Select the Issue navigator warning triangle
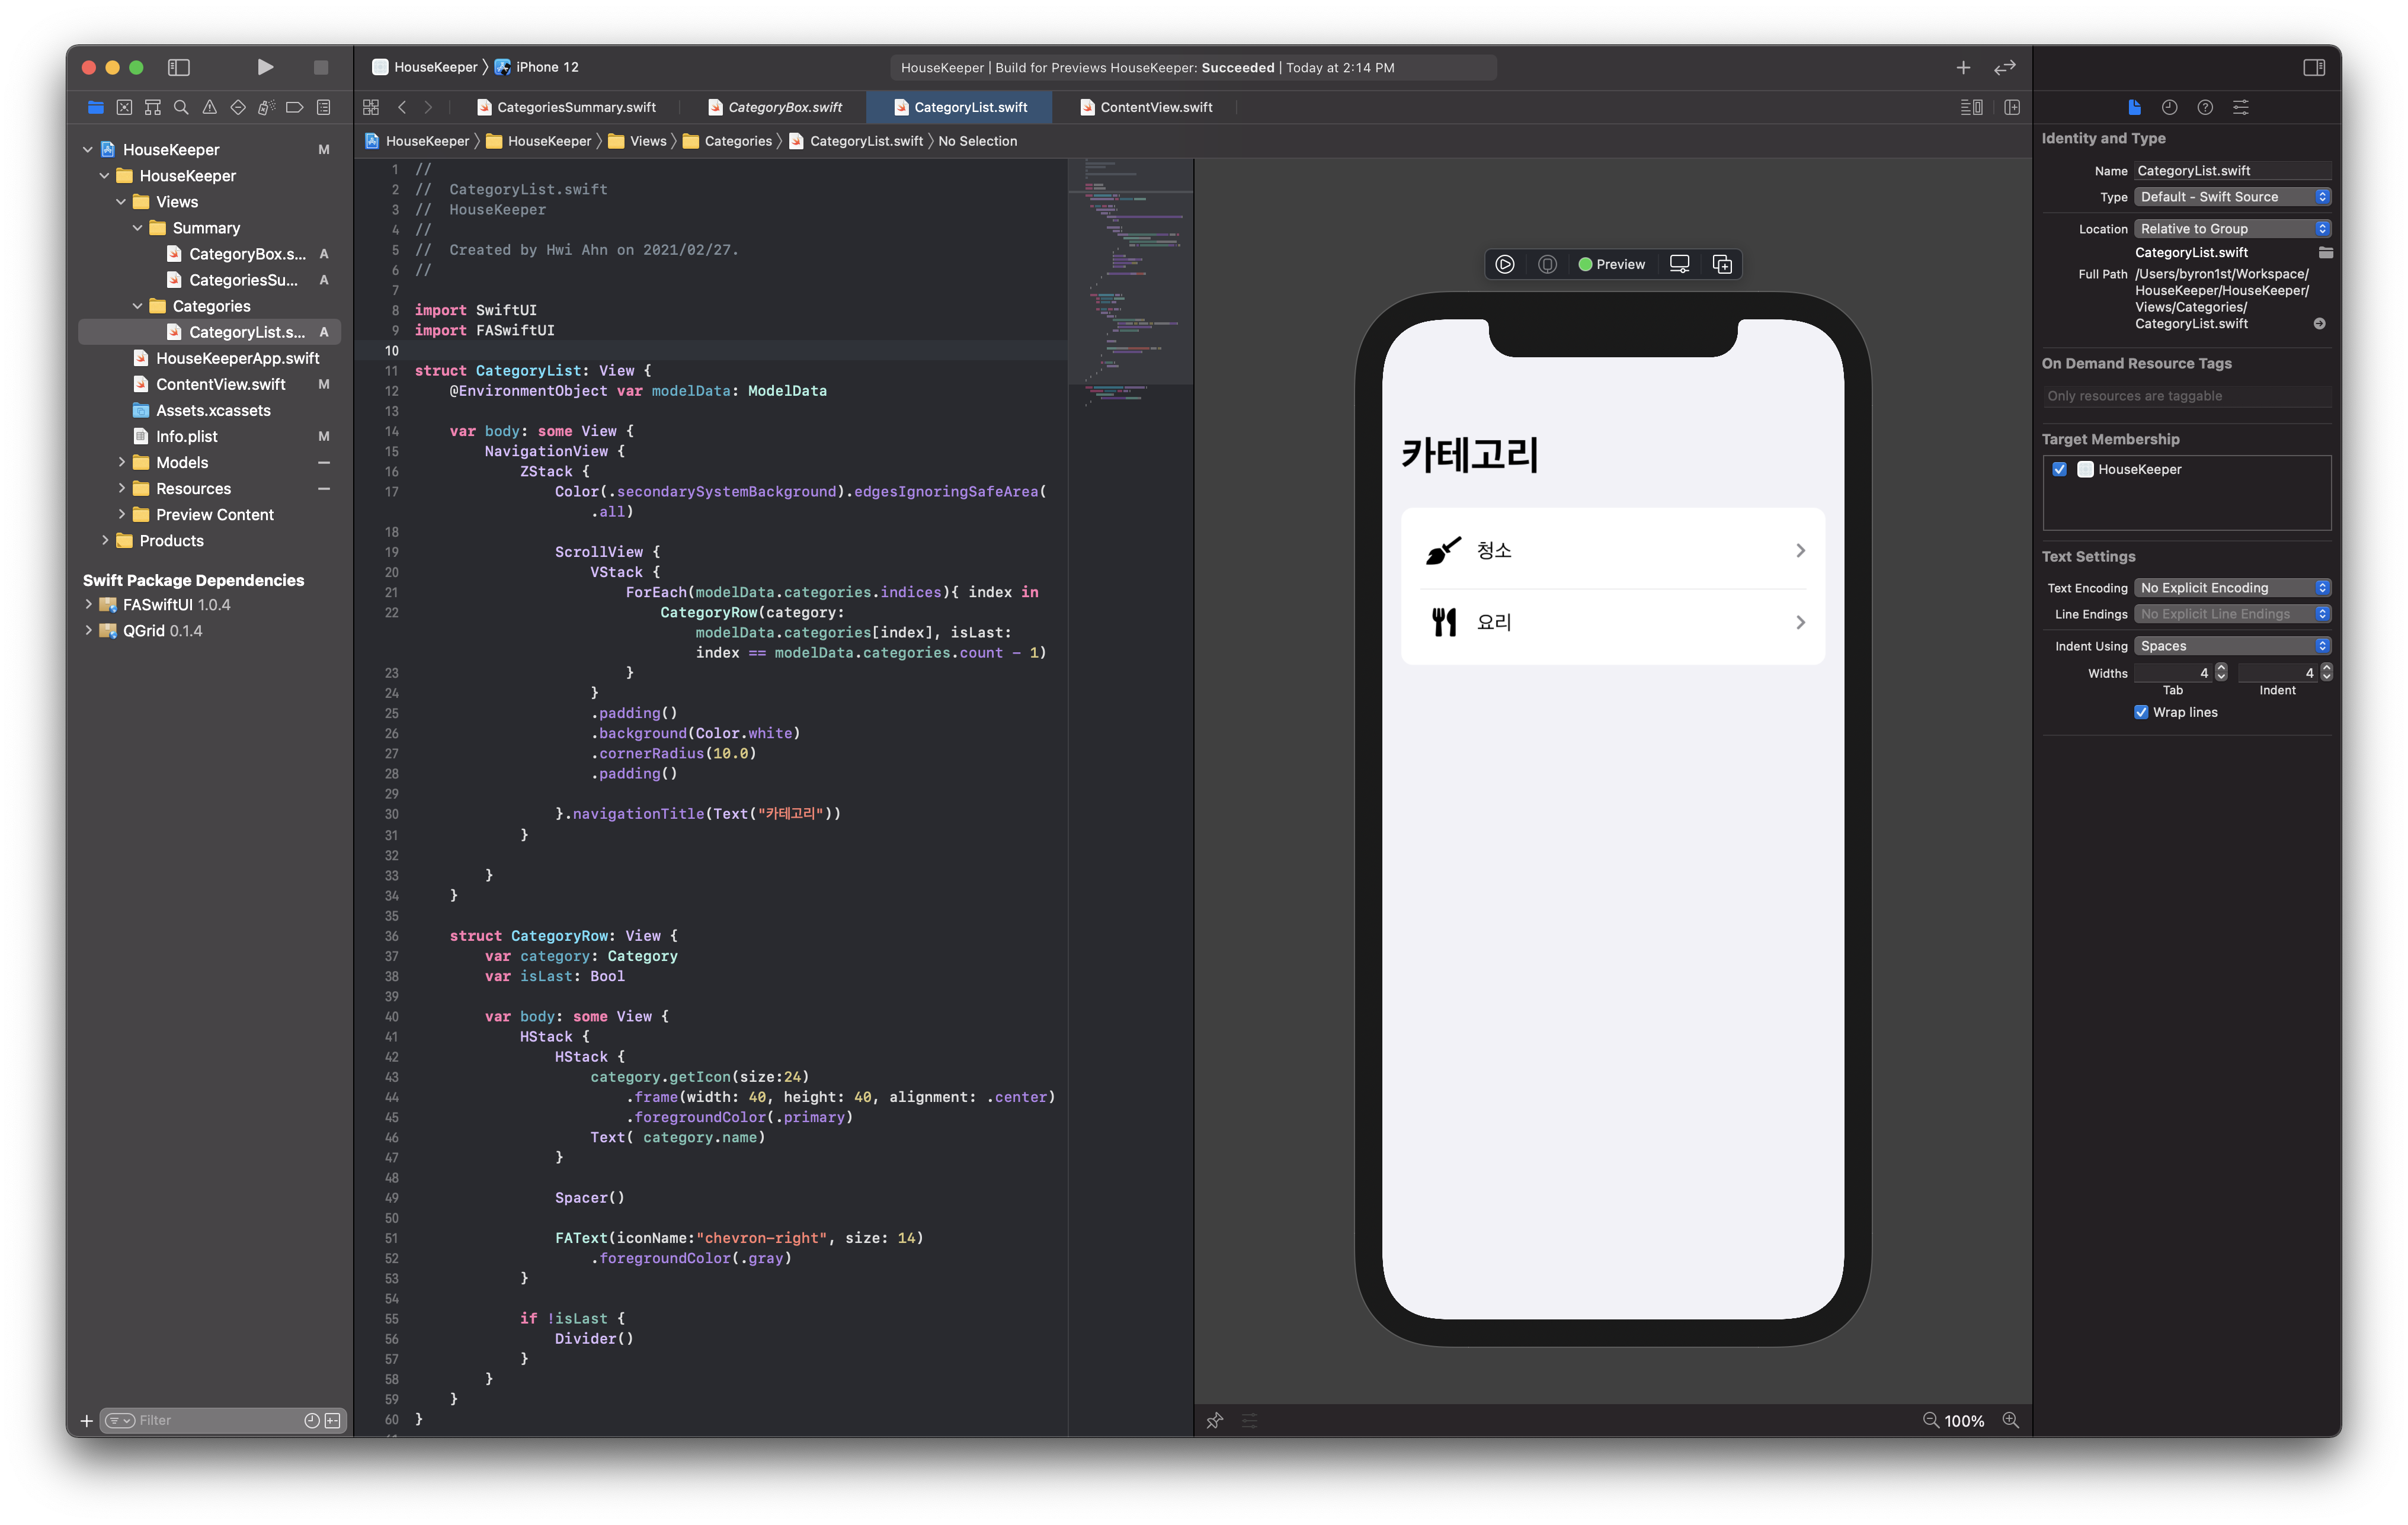The image size is (2408, 1525). [209, 107]
